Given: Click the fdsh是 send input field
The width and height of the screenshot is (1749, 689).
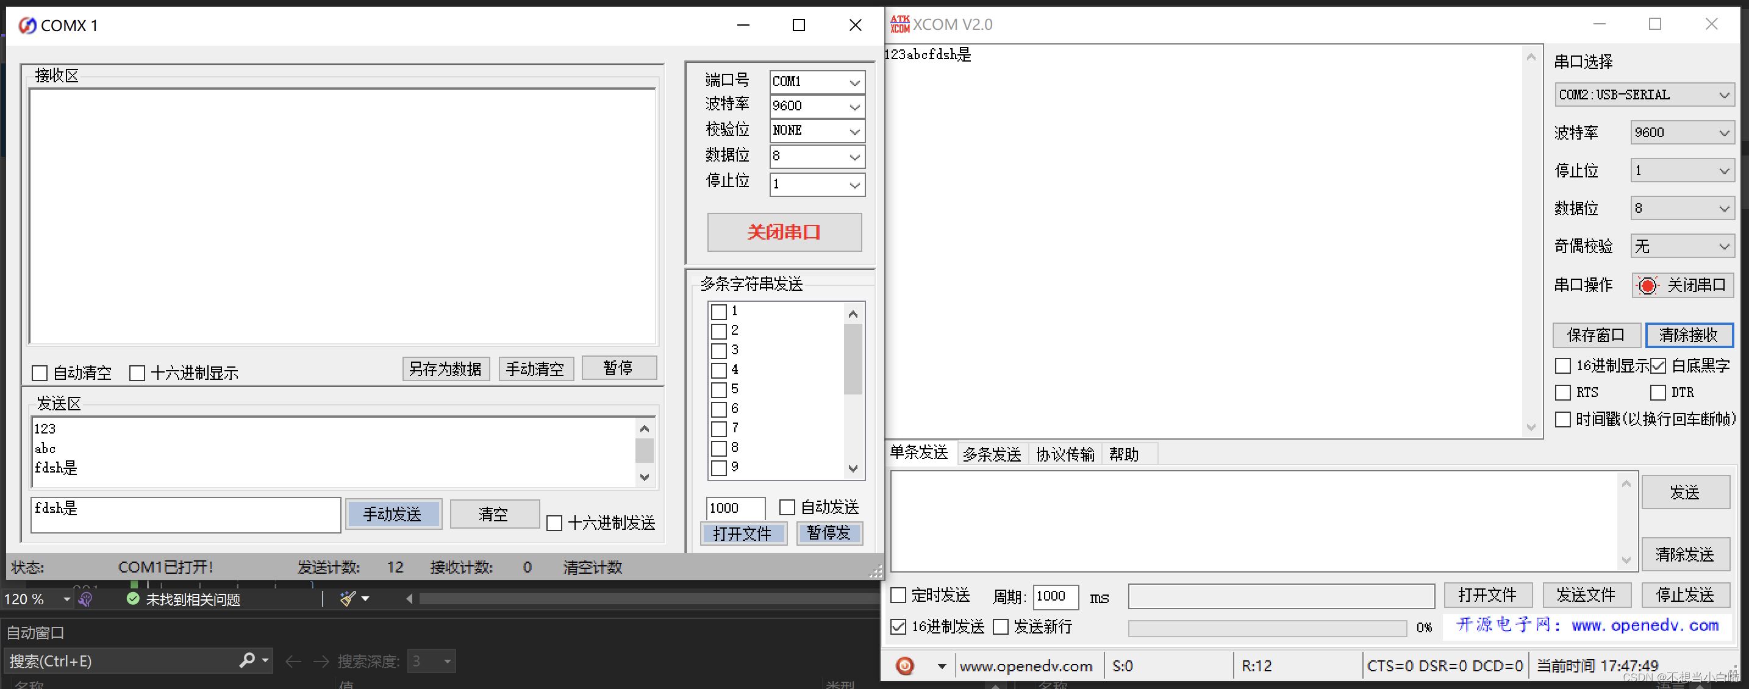Looking at the screenshot, I should 185,514.
